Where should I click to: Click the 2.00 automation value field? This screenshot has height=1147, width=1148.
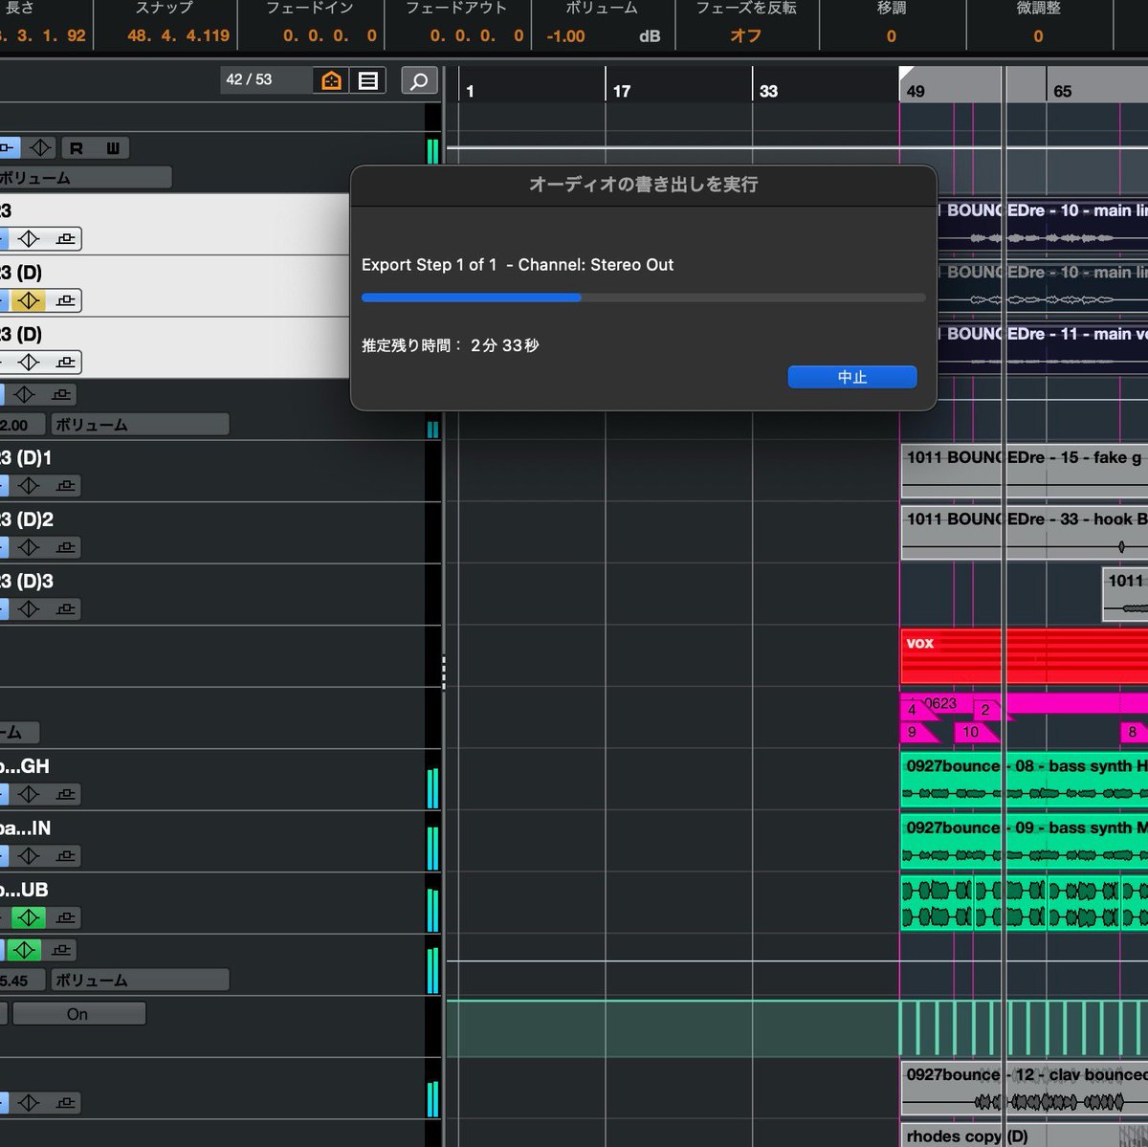click(21, 425)
